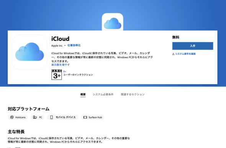Click the Surface Hub screen icon
Screen dimensions: 226x148
(85, 117)
